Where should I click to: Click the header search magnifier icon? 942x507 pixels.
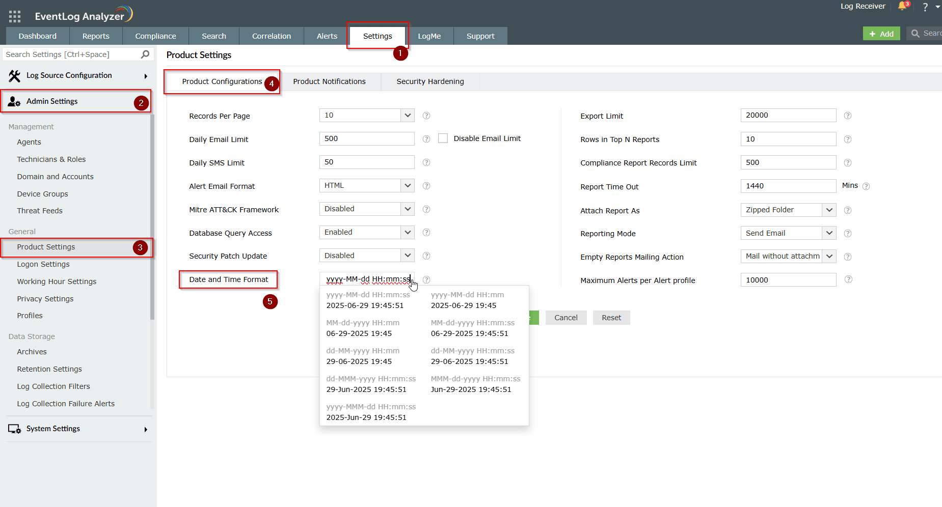tap(916, 34)
